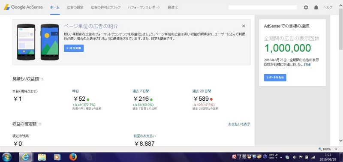Click IME conversion mode 般 icon
This screenshot has height=162, width=343.
point(244,157)
